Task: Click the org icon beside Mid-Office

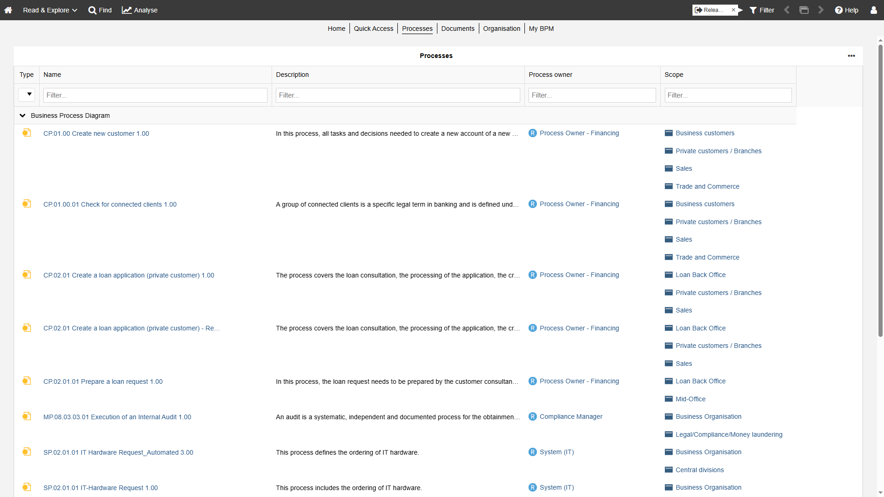Action: (x=669, y=399)
